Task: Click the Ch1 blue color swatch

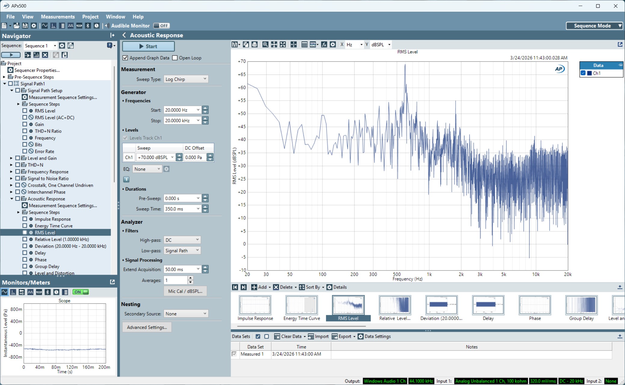Action: (x=590, y=73)
